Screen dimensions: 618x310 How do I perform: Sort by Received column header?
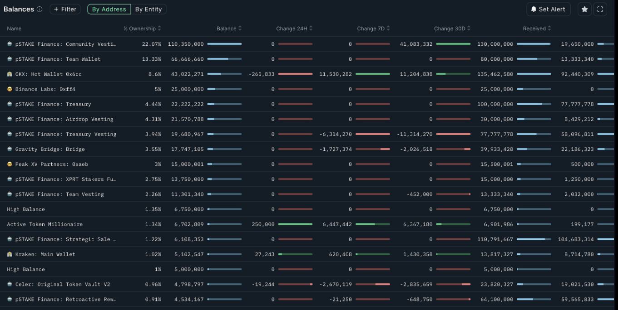[537, 29]
